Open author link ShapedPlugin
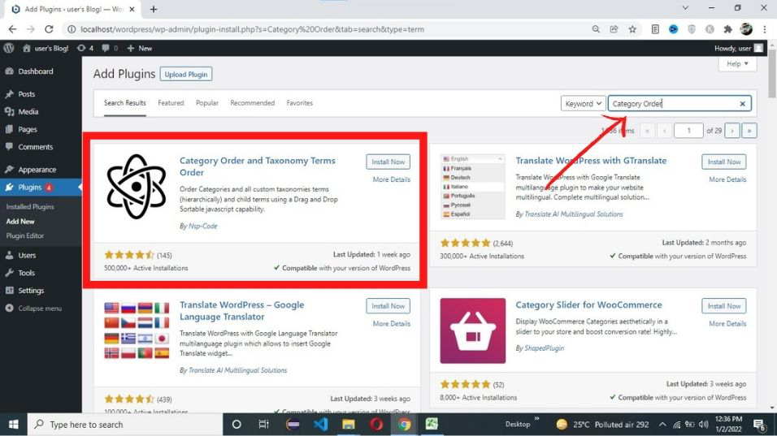This screenshot has height=436, width=777. [544, 348]
